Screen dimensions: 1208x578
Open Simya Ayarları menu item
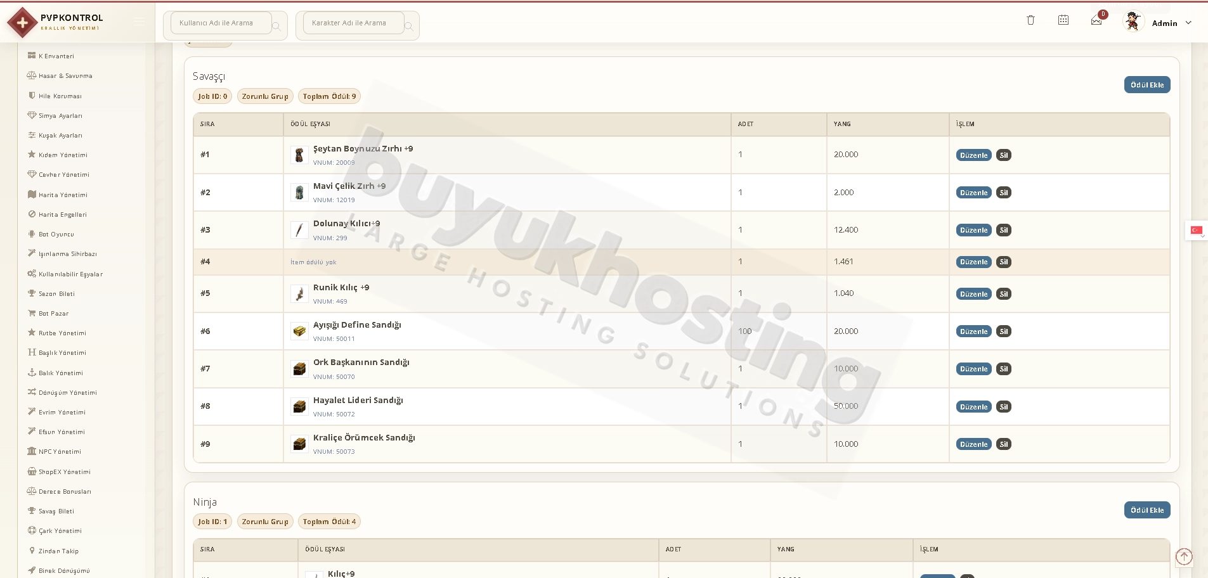pos(55,115)
